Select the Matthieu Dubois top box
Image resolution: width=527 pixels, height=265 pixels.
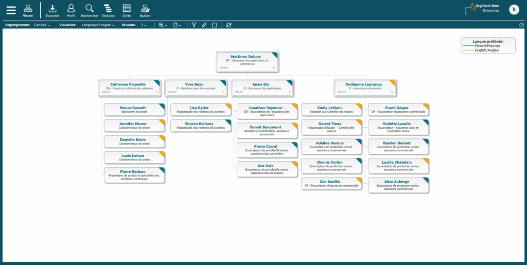coord(247,61)
